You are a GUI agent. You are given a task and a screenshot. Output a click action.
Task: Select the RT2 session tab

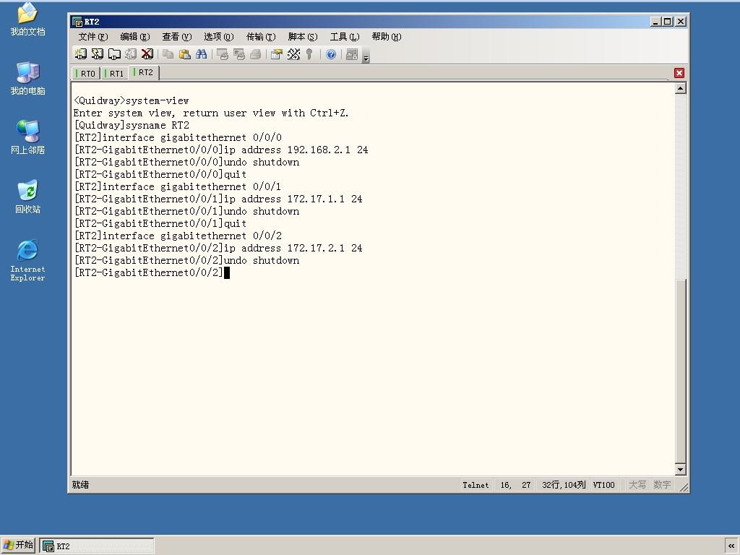click(144, 73)
